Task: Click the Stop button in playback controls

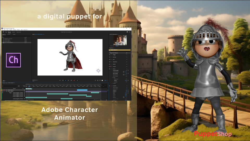Action: click(x=66, y=80)
